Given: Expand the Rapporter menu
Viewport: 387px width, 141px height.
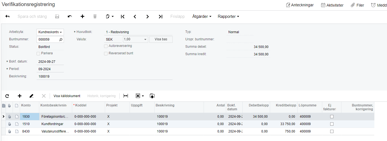Looking at the screenshot, I should click(x=228, y=16).
